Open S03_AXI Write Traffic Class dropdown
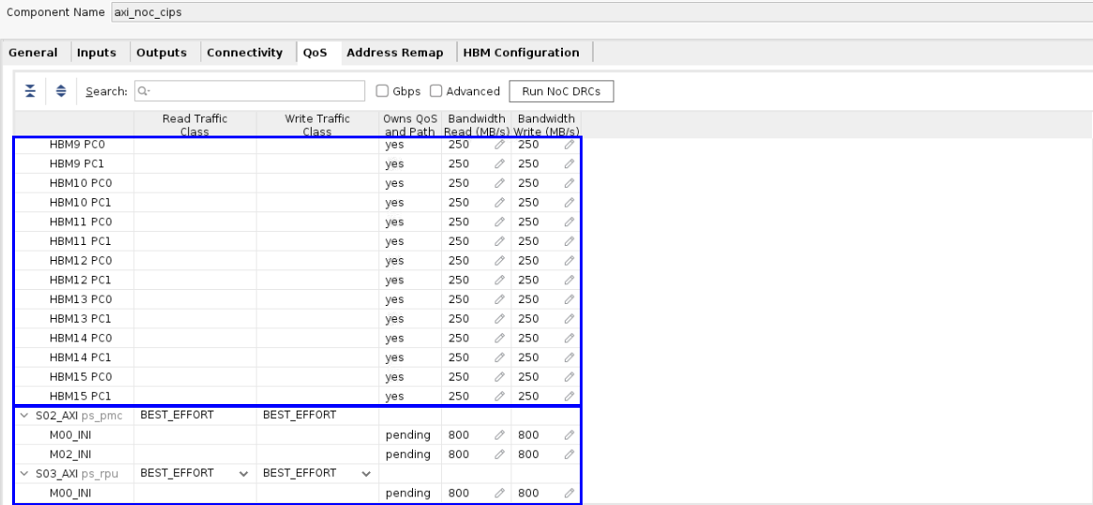This screenshot has height=505, width=1093. click(365, 473)
